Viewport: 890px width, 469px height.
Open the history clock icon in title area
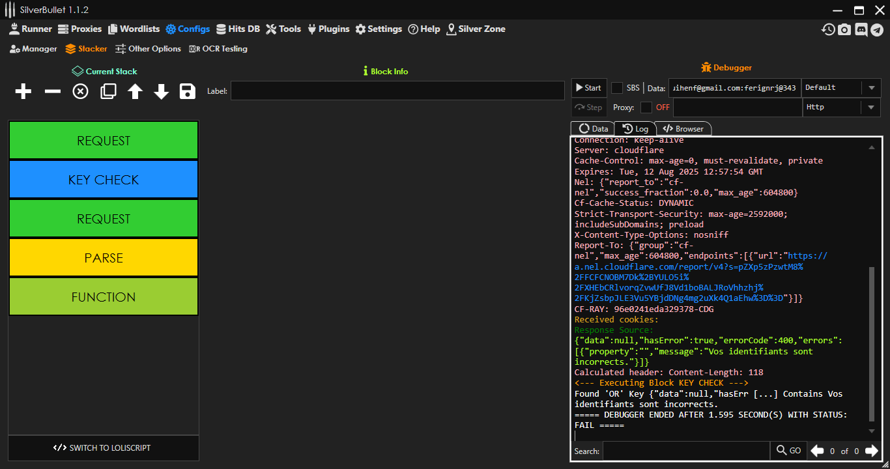coord(828,29)
